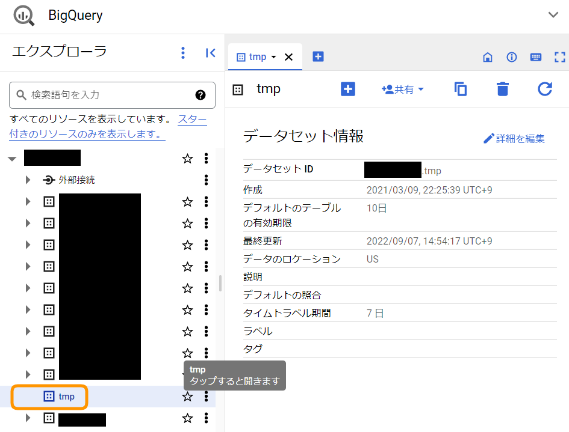The height and width of the screenshot is (432, 569).
Task: Refresh the dataset information
Action: [x=545, y=89]
